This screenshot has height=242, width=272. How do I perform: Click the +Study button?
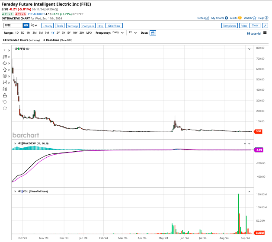[x=47, y=26]
